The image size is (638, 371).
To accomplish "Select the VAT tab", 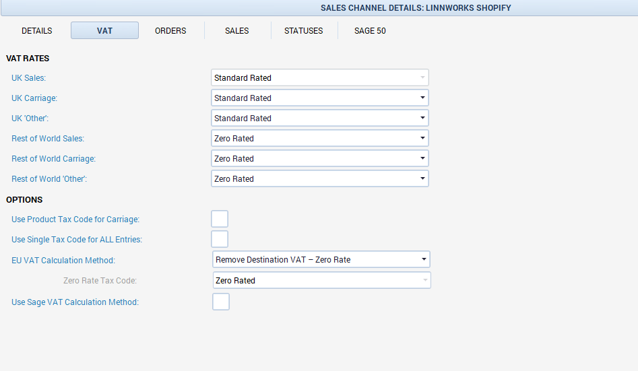I will pos(104,31).
